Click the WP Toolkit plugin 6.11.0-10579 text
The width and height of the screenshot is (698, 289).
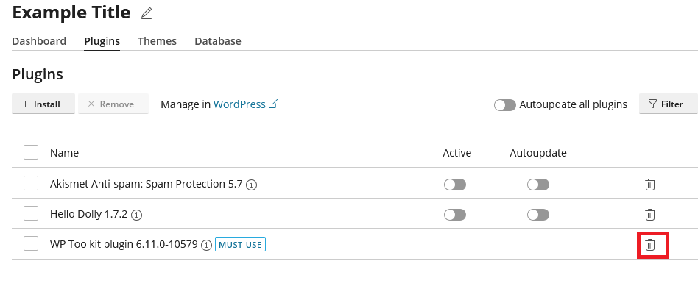pos(124,245)
